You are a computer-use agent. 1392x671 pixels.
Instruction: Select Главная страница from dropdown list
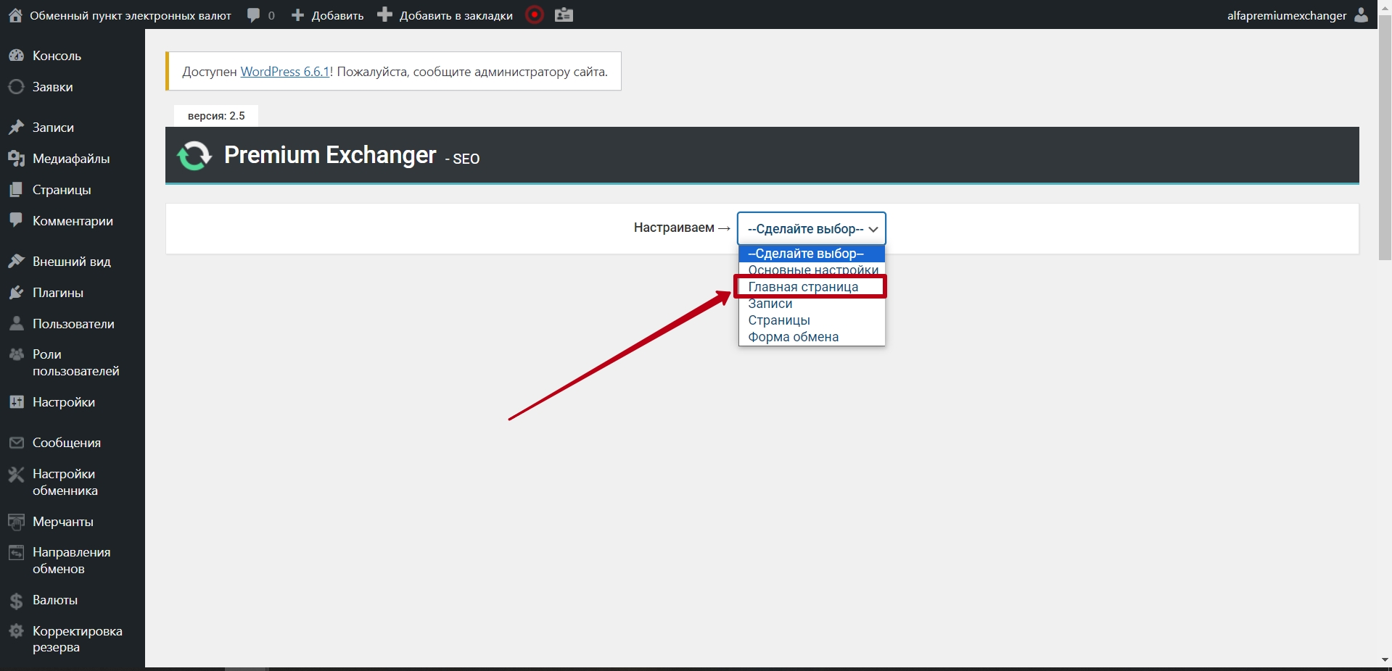click(x=803, y=287)
